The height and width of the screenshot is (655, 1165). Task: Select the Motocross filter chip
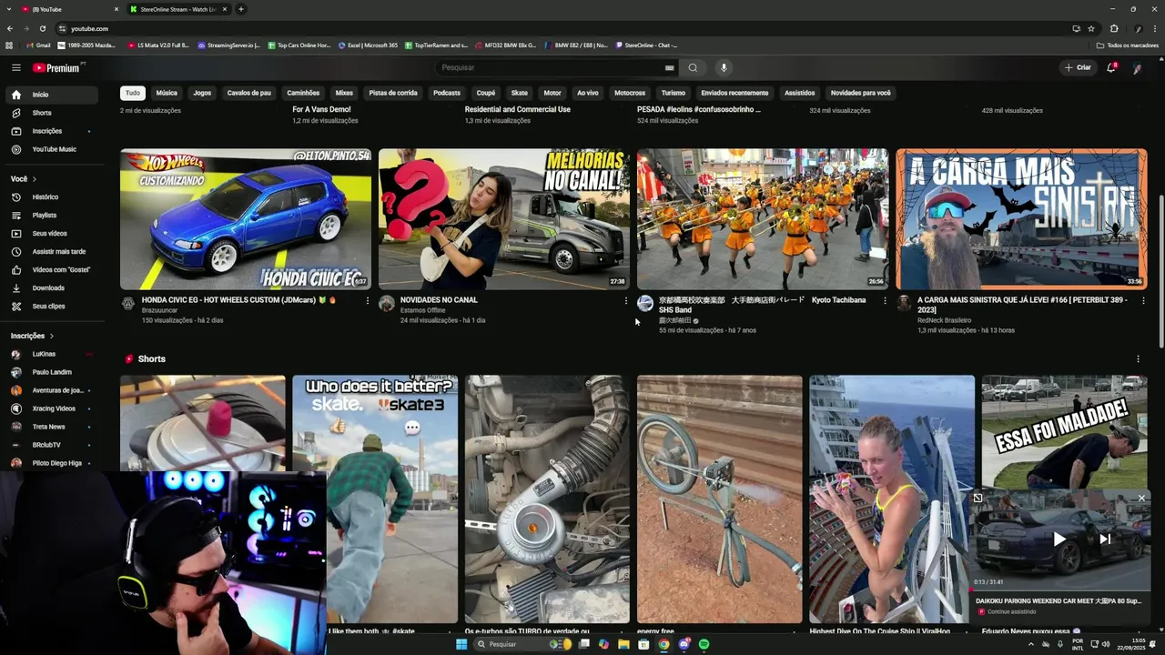630,93
